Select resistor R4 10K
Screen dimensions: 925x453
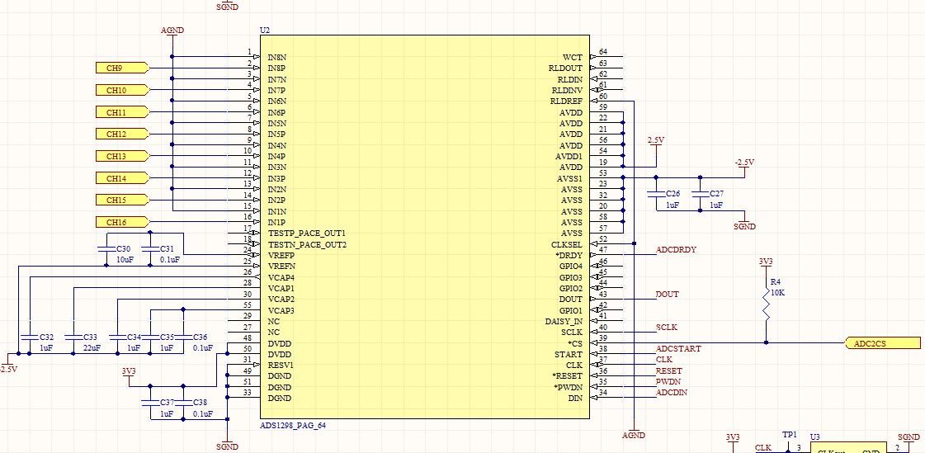[x=767, y=304]
